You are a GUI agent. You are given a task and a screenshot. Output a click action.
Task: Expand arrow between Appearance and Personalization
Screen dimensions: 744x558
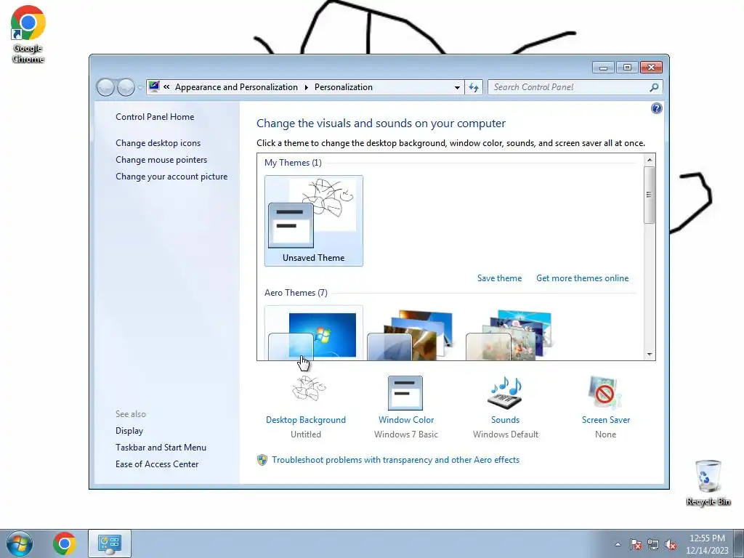306,87
